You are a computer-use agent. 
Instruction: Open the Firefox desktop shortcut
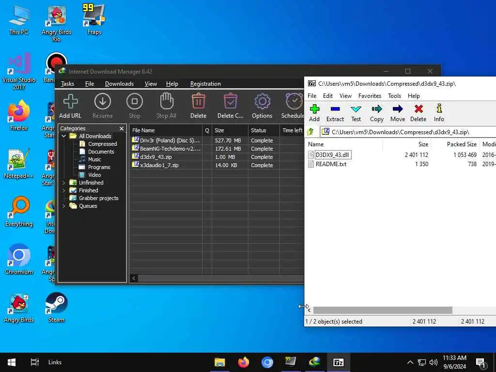coord(19,115)
